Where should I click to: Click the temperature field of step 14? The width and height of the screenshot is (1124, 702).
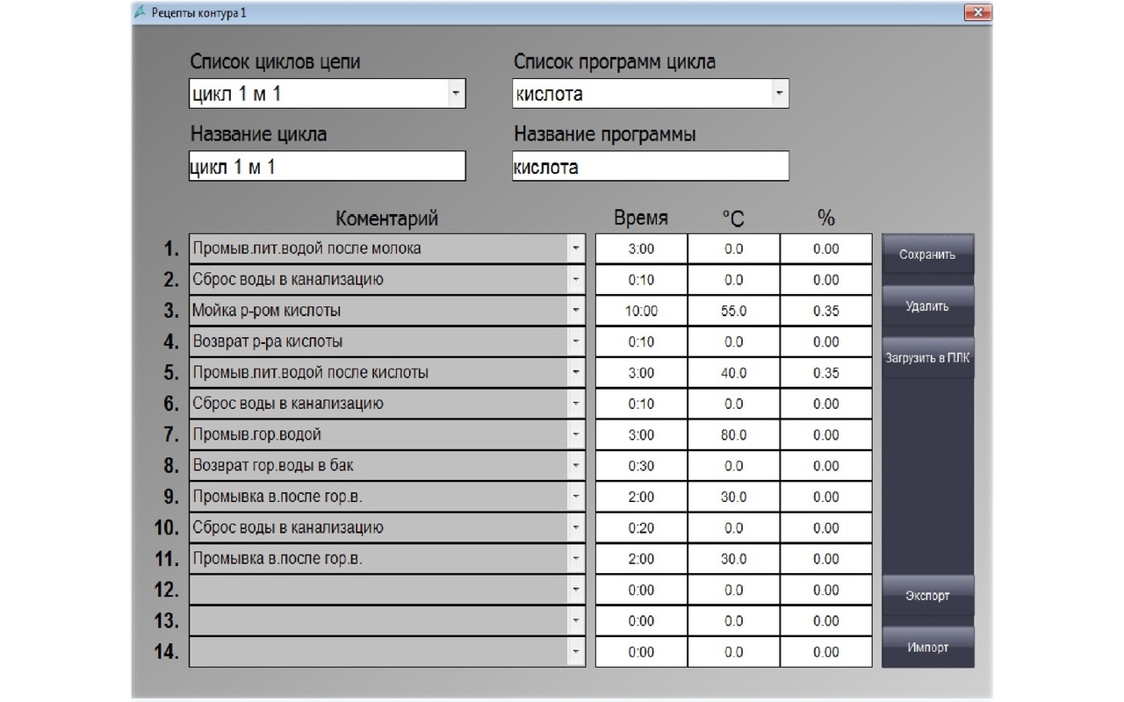coord(733,652)
